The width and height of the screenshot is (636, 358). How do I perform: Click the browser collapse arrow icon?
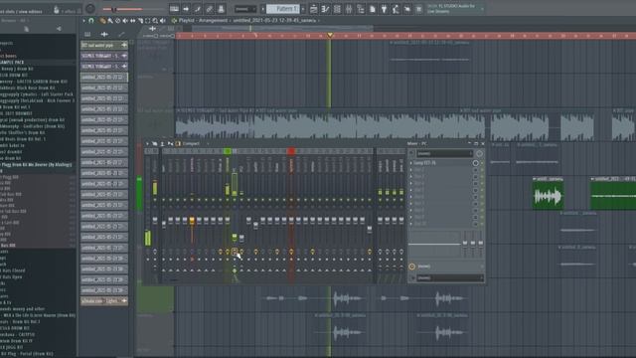pos(59,29)
